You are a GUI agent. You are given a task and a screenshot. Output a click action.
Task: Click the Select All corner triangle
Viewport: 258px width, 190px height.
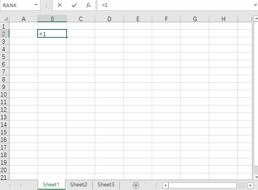[6, 19]
